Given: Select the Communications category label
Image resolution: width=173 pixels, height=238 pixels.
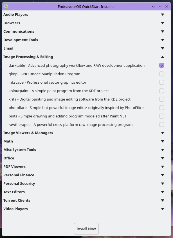Looking at the screenshot, I should point(19,32).
